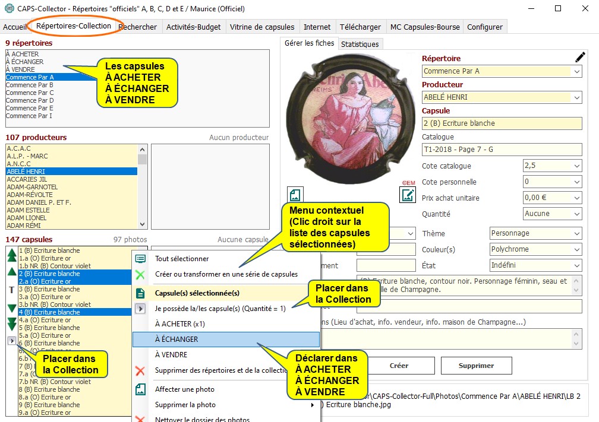The height and width of the screenshot is (422, 599).
Task: Click the producers list scrollbar down arrow
Action: [142, 224]
